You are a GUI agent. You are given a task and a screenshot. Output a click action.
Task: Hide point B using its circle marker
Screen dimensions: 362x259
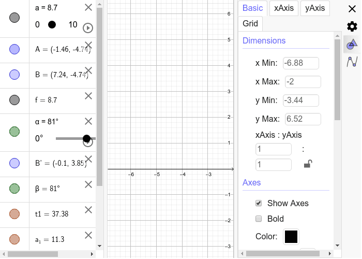[x=14, y=75]
